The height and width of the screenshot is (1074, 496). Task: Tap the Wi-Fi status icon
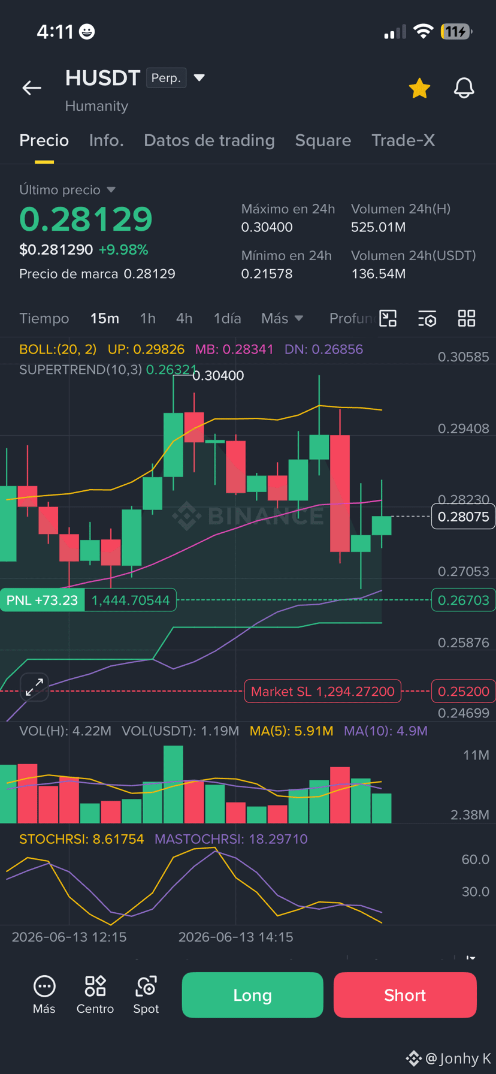(423, 31)
